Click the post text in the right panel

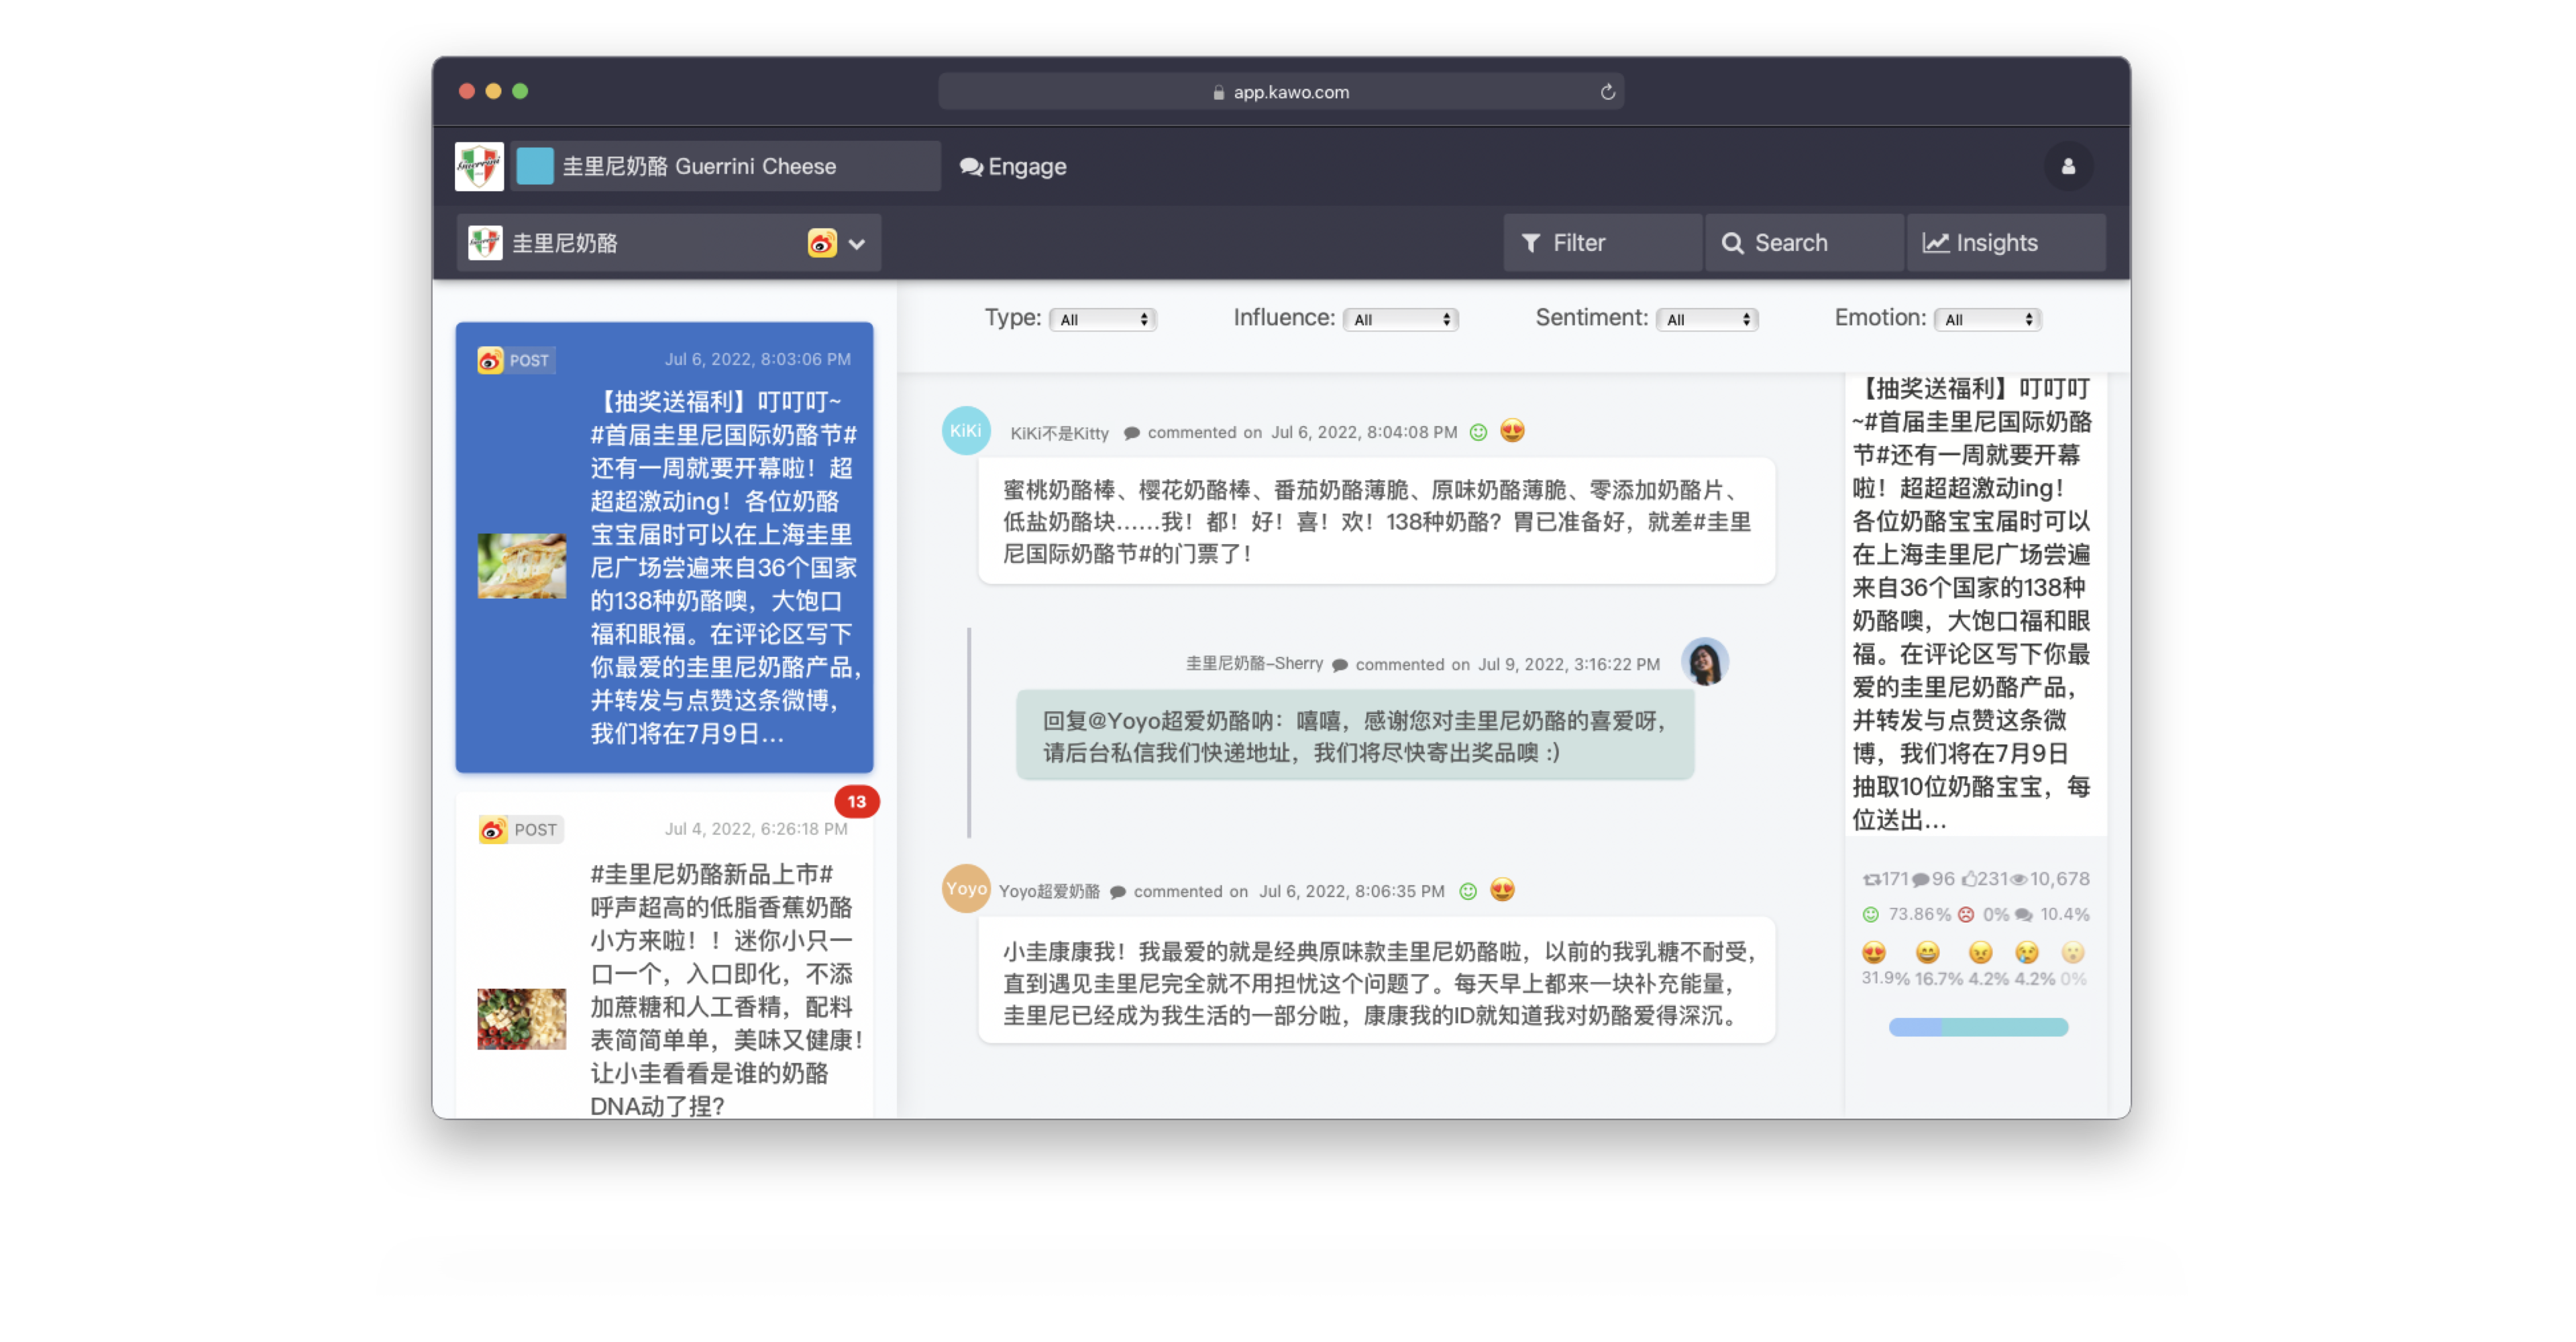pos(1973,604)
